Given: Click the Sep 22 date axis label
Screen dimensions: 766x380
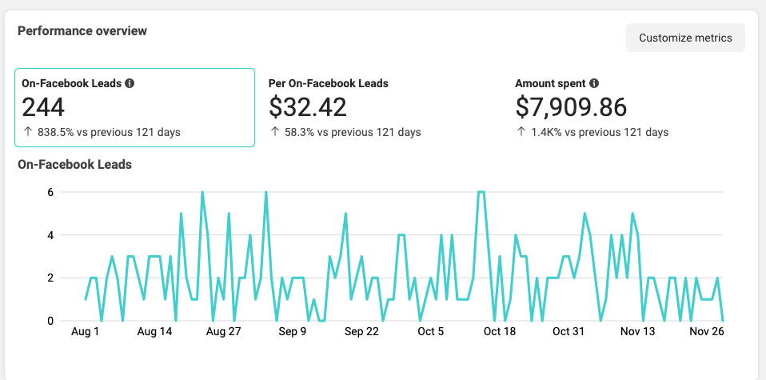Looking at the screenshot, I should pos(363,331).
